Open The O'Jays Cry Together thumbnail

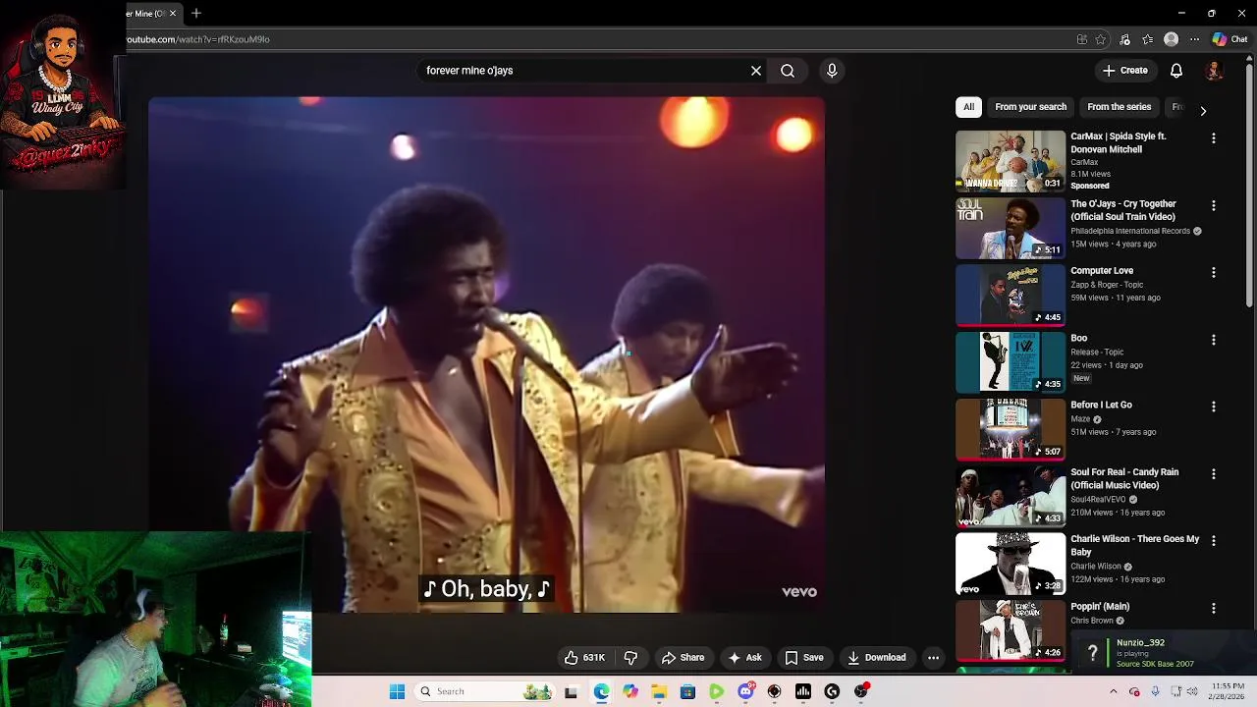tap(1010, 228)
